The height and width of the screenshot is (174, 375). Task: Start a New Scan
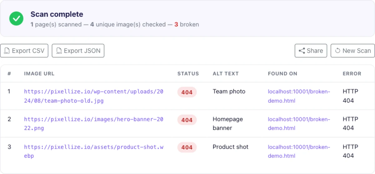352,51
